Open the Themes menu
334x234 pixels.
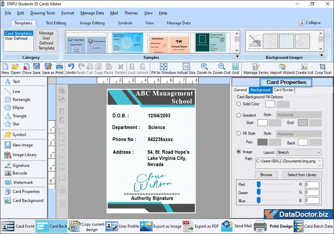[x=131, y=13]
